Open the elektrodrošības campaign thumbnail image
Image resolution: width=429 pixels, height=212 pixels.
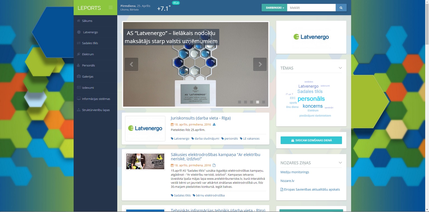pos(145,161)
